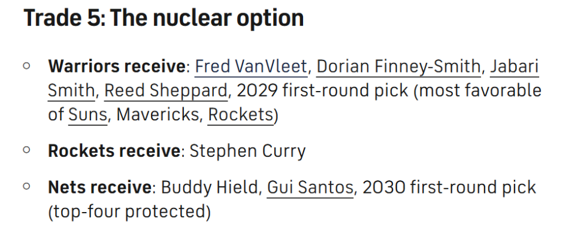The width and height of the screenshot is (575, 242).
Task: Click the Suns team link
Action: pos(87,114)
